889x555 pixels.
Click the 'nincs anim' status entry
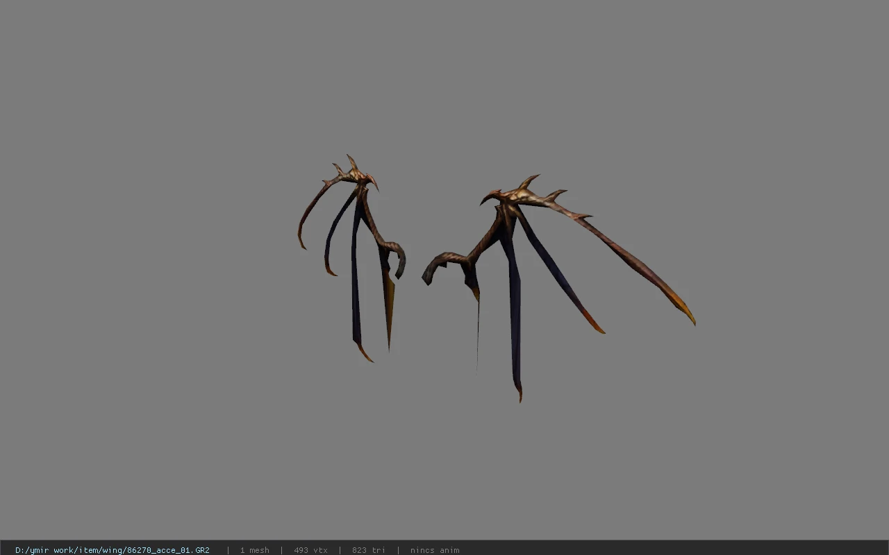pos(435,550)
